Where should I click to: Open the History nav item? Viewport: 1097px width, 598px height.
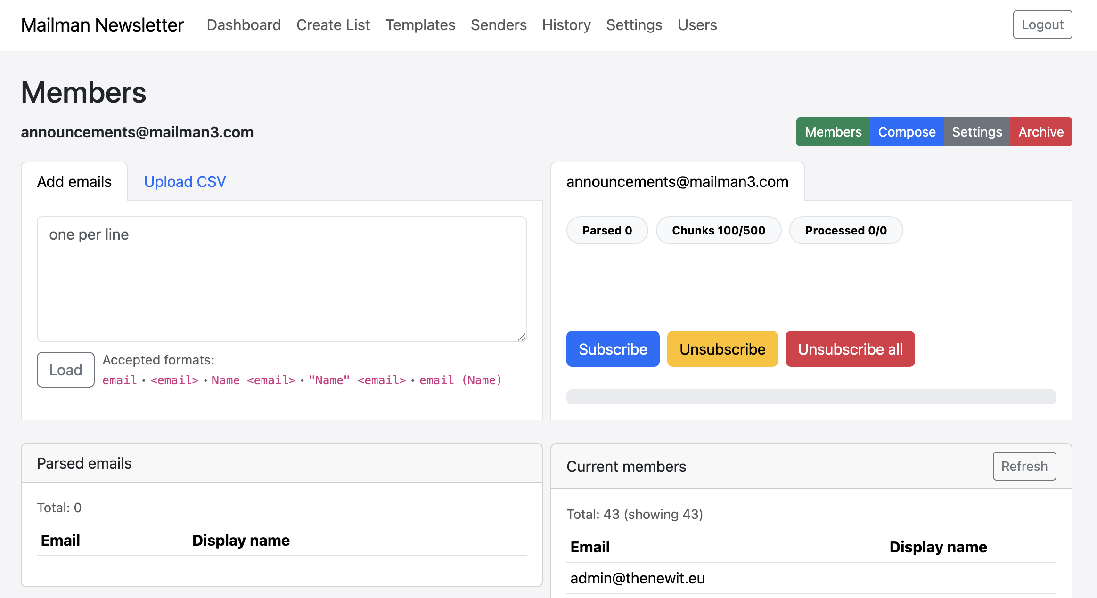[x=566, y=24]
